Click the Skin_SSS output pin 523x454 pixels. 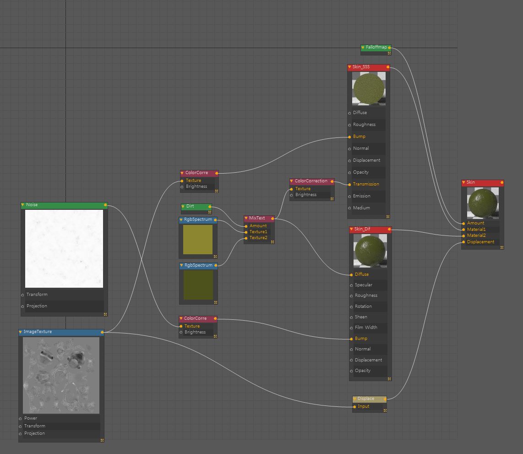tap(388, 67)
